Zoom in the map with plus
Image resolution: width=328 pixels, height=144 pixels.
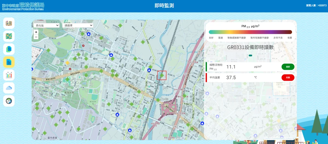(36, 32)
